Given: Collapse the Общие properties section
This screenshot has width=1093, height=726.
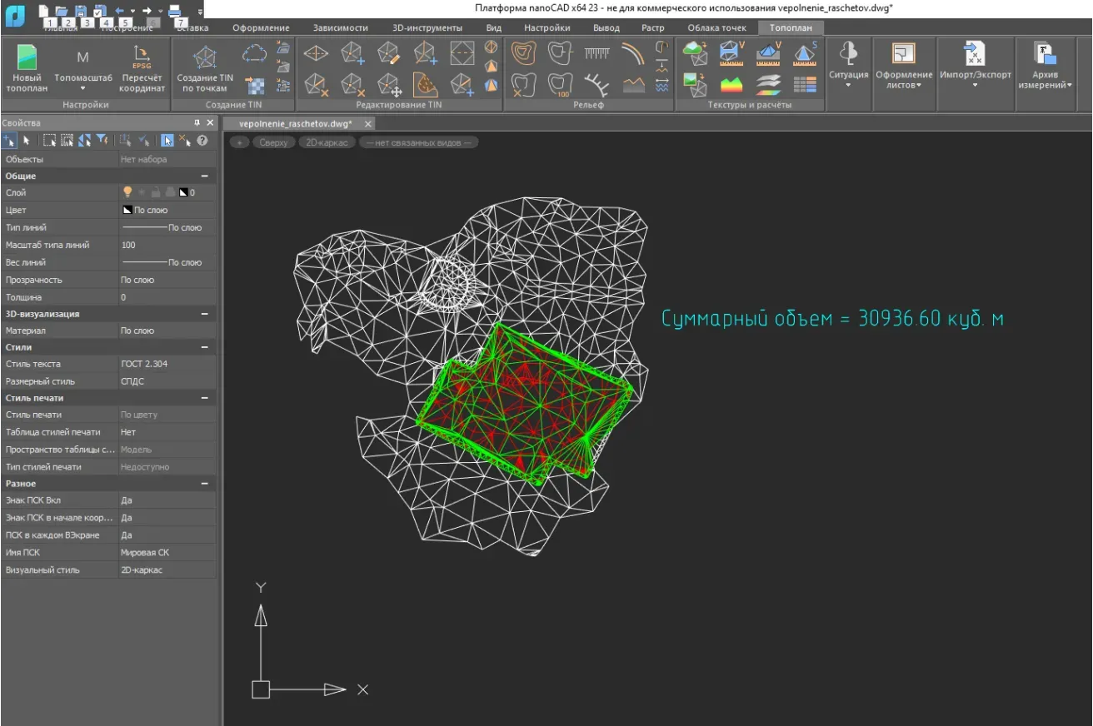Looking at the screenshot, I should [x=205, y=177].
